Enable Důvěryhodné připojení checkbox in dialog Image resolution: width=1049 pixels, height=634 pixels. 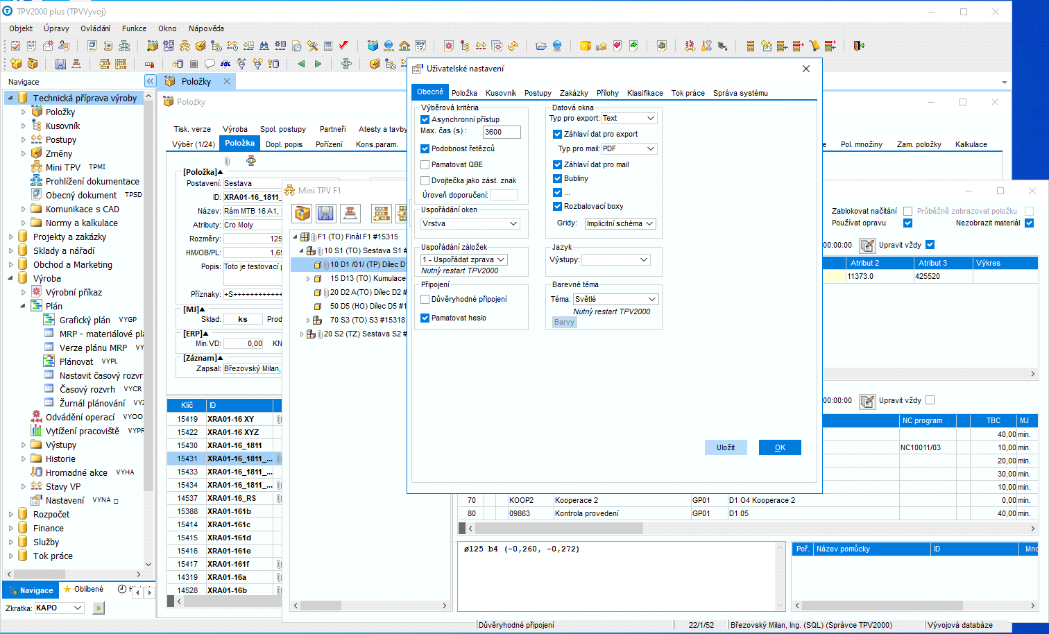tap(425, 299)
